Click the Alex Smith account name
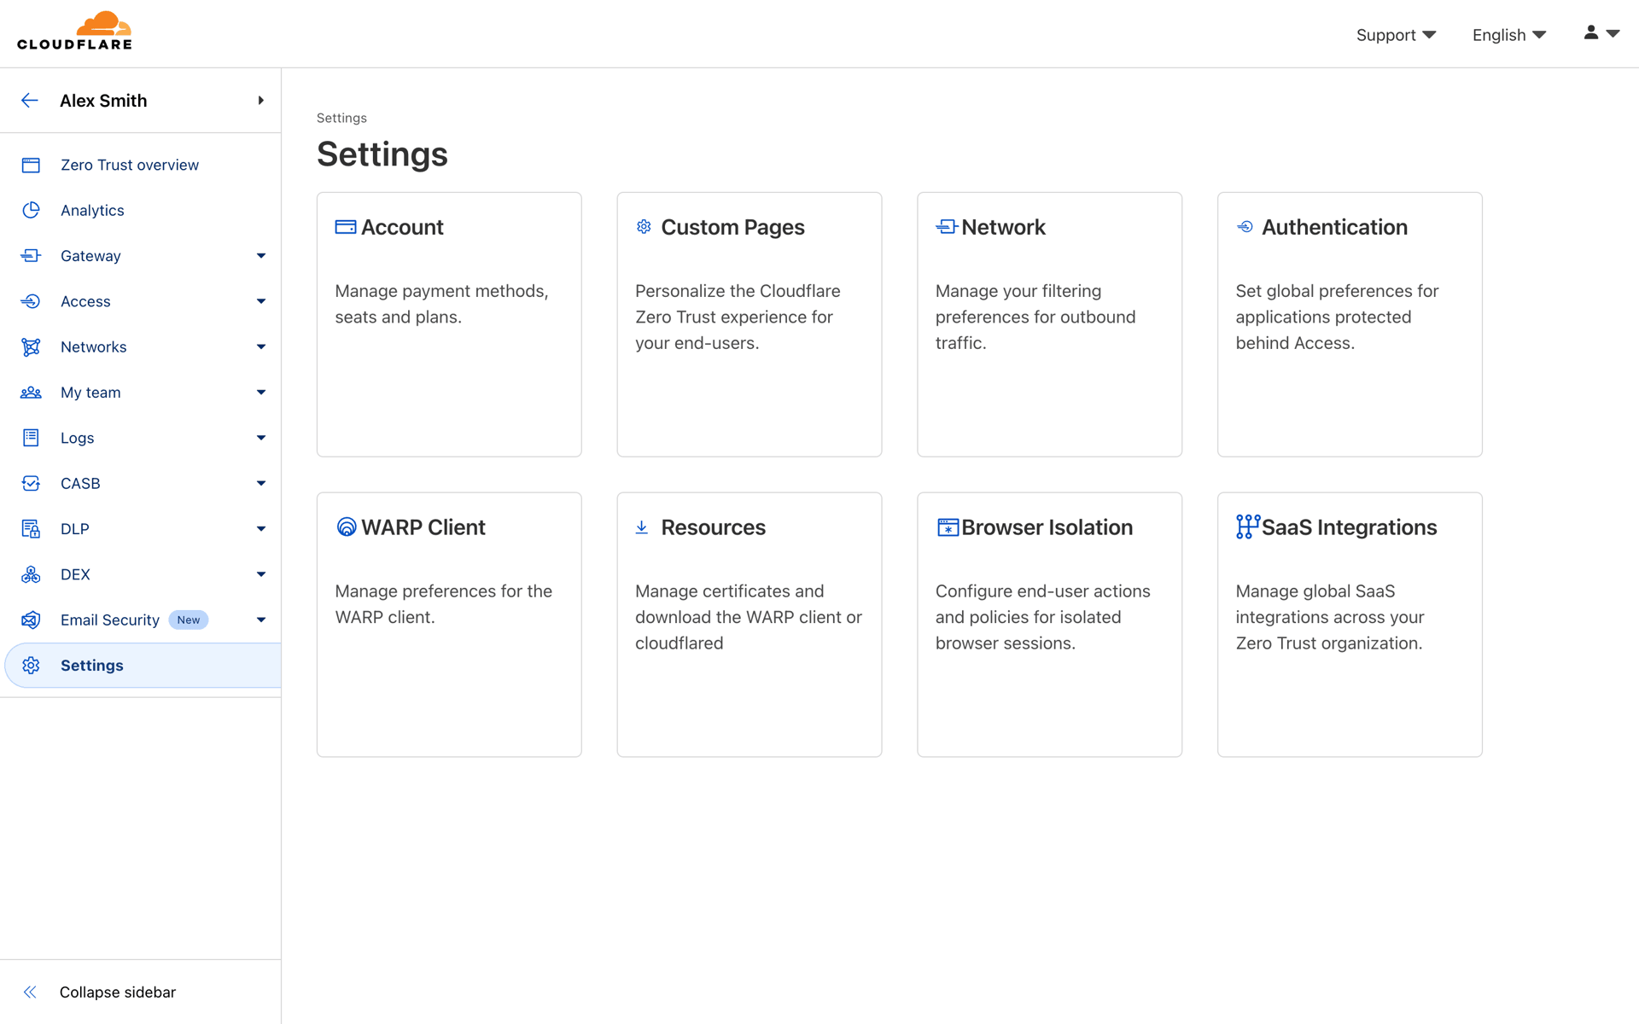Image resolution: width=1639 pixels, height=1024 pixels. coord(103,101)
